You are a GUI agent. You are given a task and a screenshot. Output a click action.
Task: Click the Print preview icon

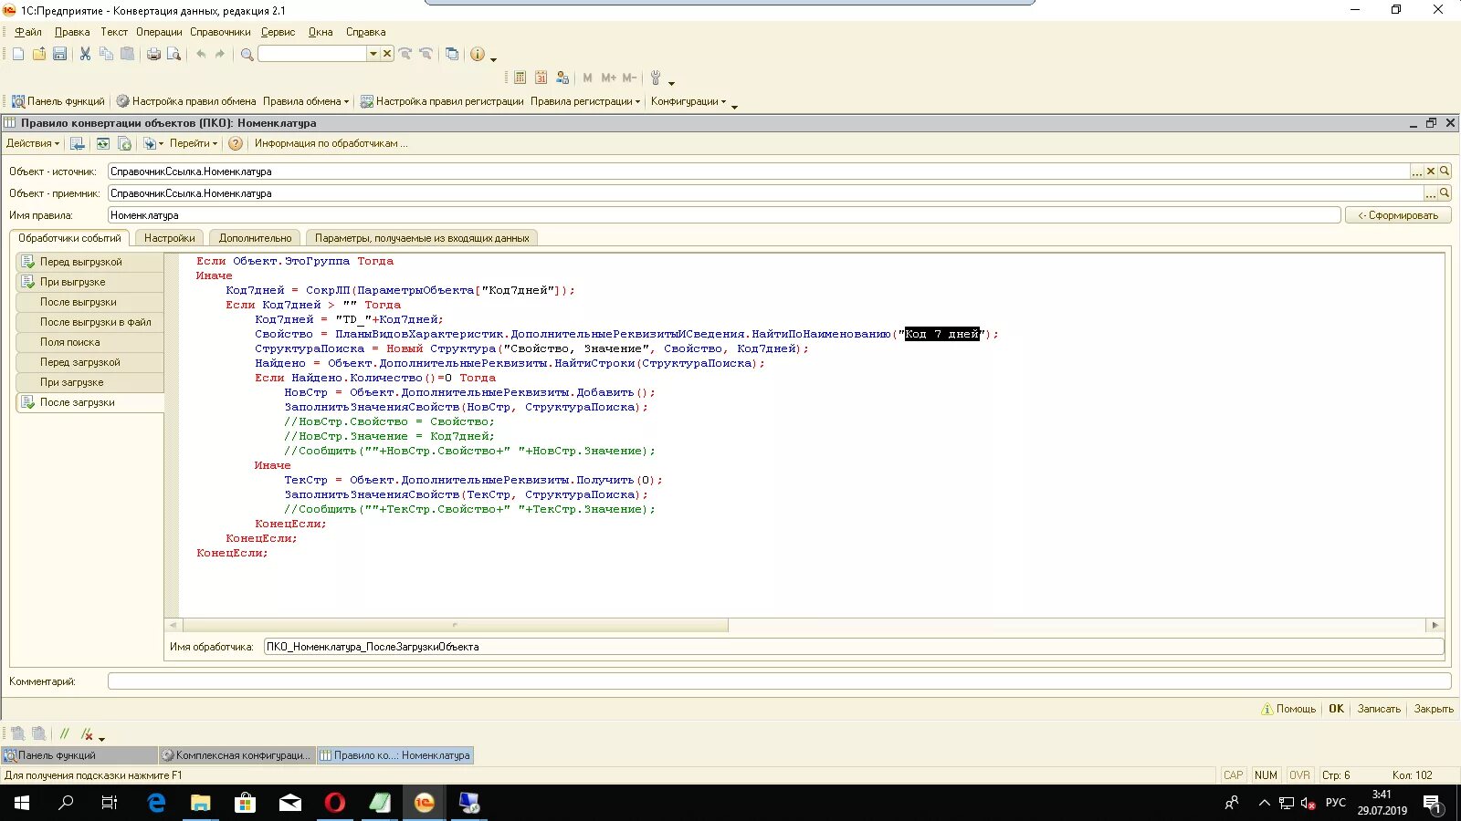pyautogui.click(x=173, y=55)
